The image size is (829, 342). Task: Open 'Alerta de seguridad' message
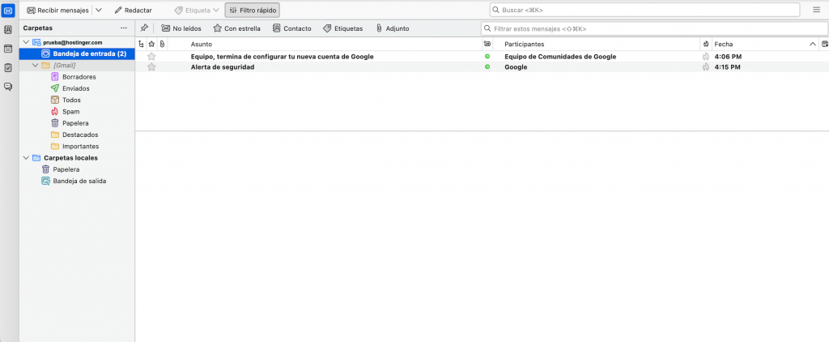click(223, 66)
